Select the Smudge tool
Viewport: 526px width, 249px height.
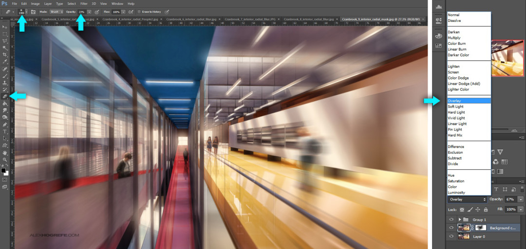(5, 110)
